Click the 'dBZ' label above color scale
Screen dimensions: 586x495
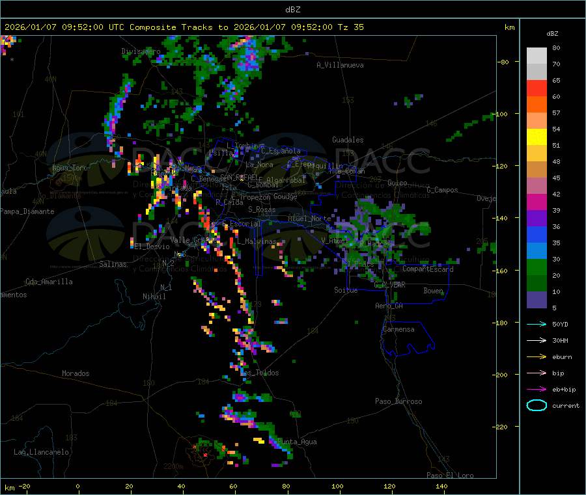pos(552,34)
